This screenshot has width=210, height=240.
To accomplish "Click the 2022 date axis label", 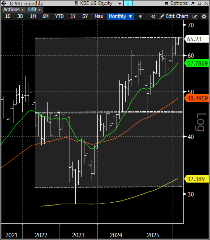I will pyautogui.click(x=41, y=235).
